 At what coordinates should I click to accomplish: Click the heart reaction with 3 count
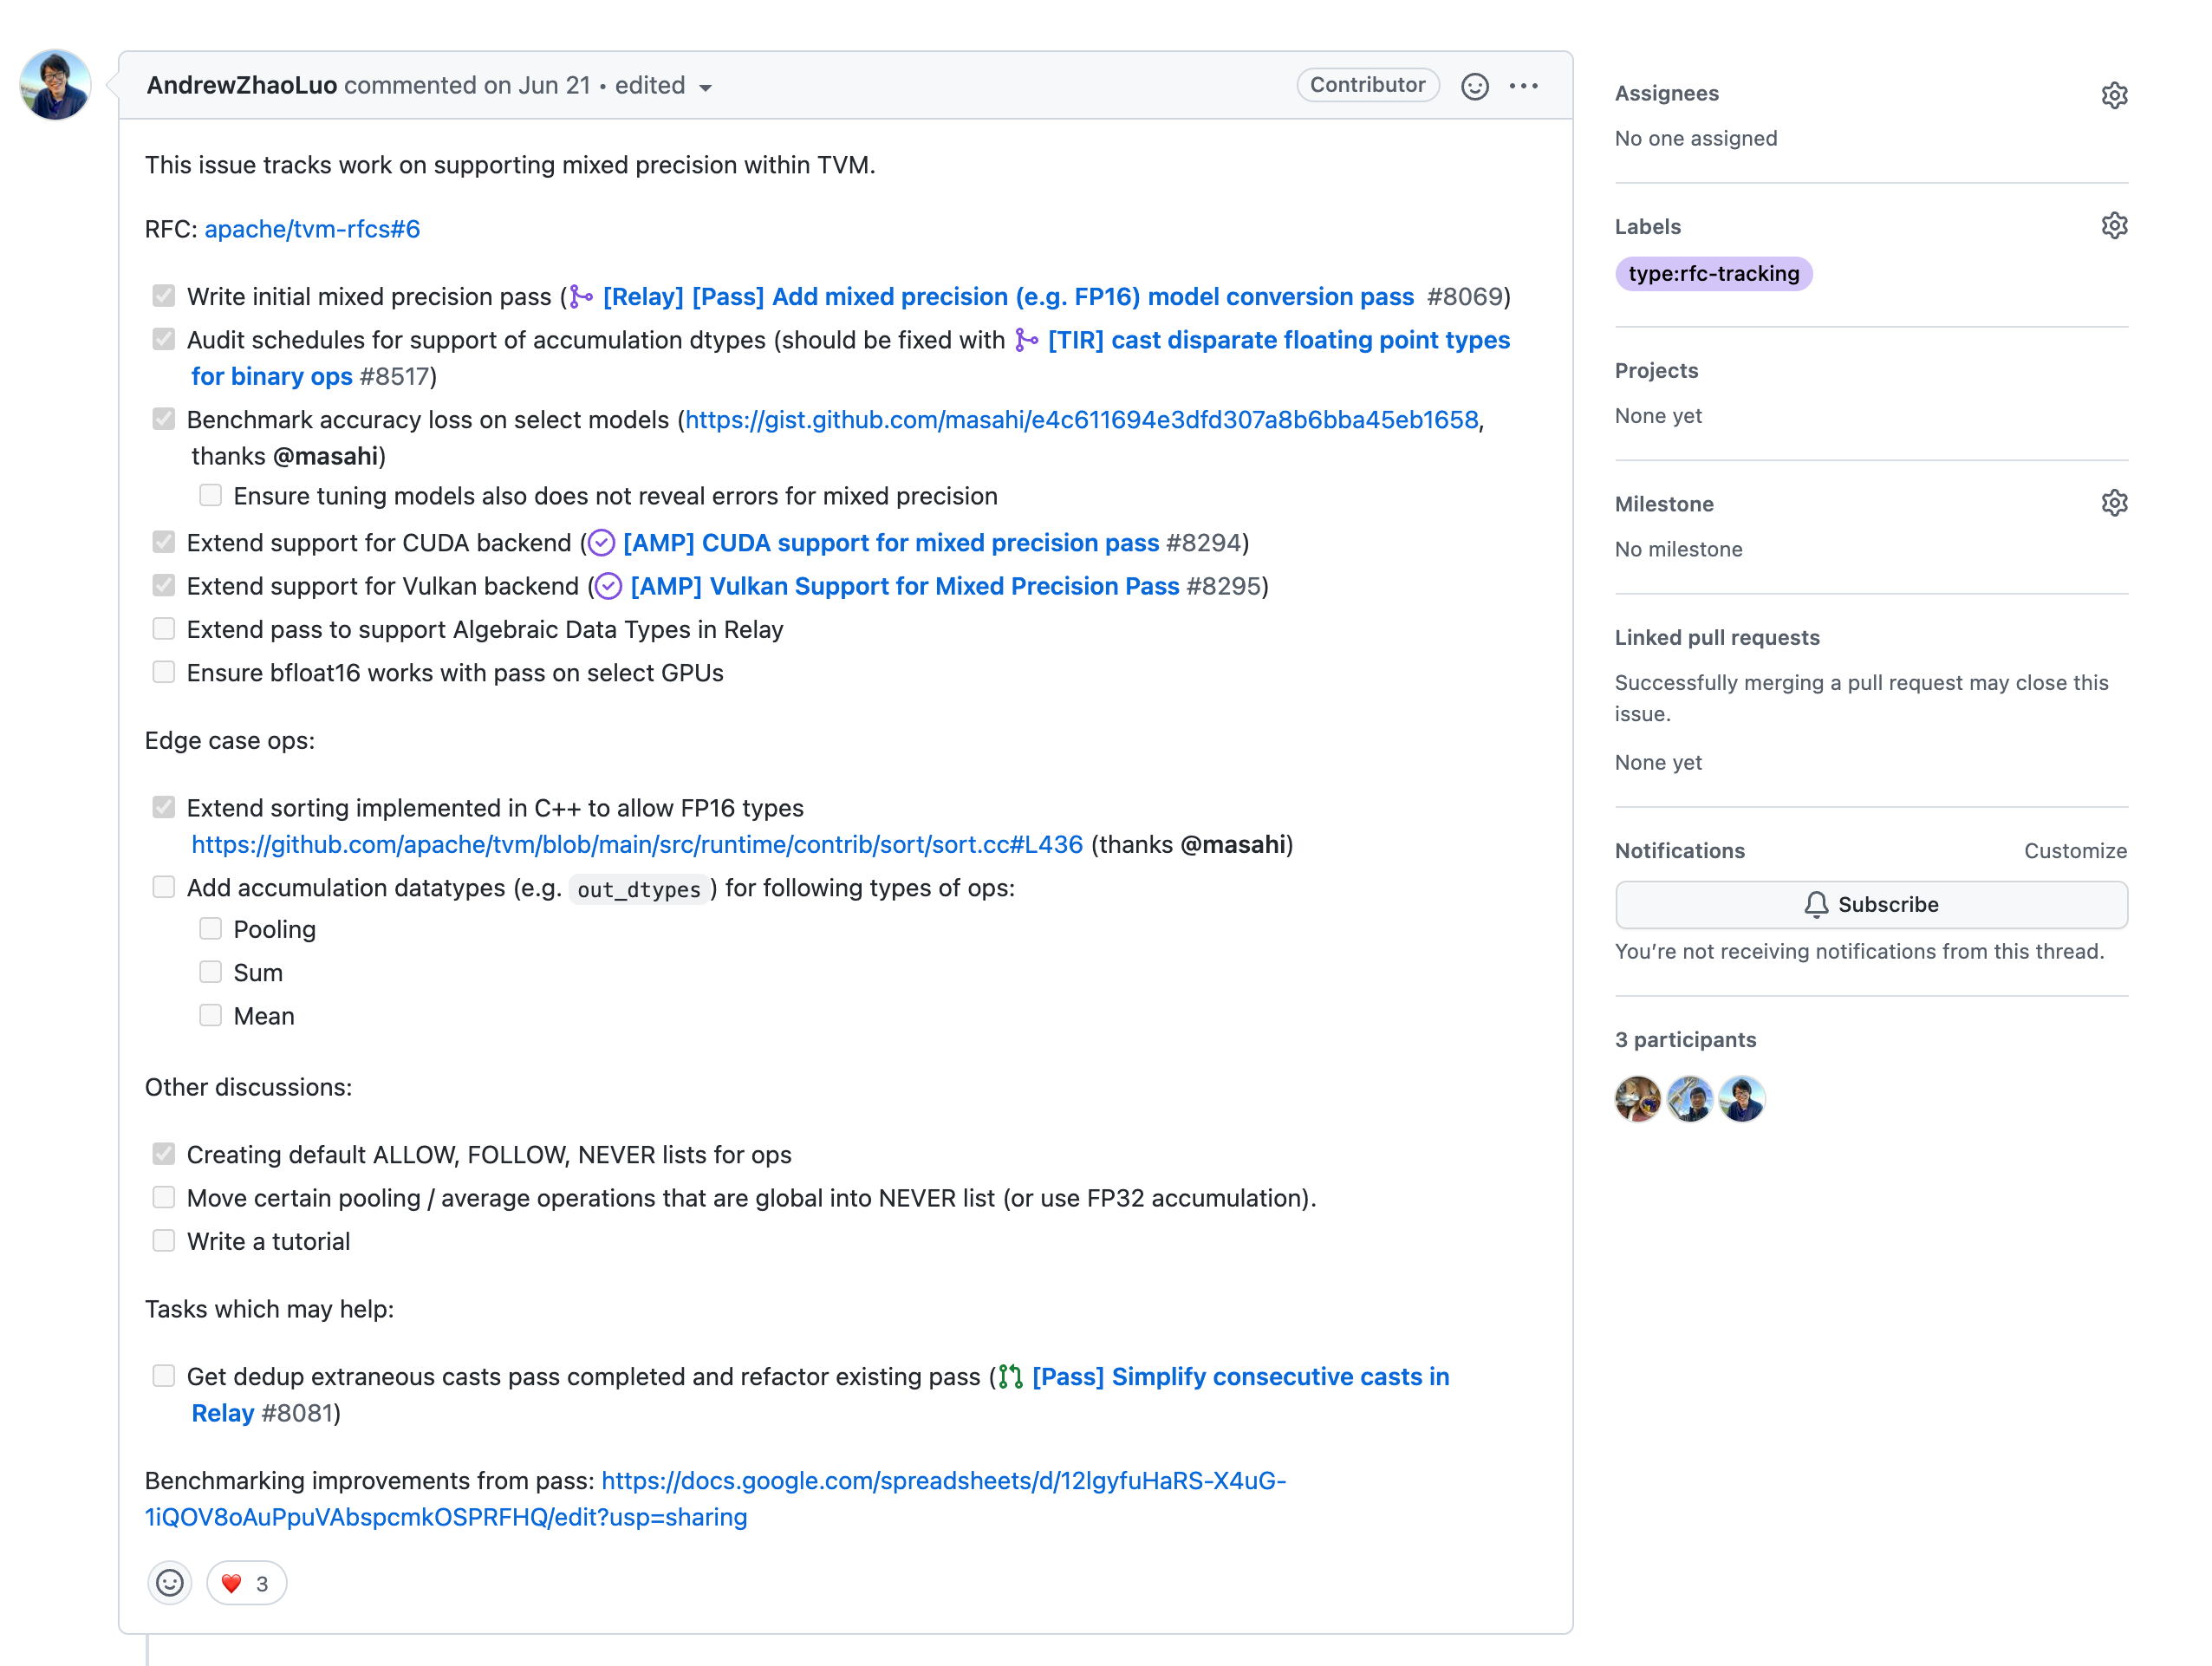point(246,1583)
